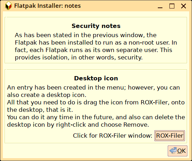The image size is (192, 161).
Task: Click the line An entry has been created
Action: 93,87
